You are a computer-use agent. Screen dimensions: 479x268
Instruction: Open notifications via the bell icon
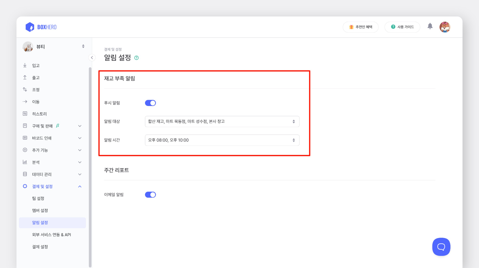[x=430, y=26]
